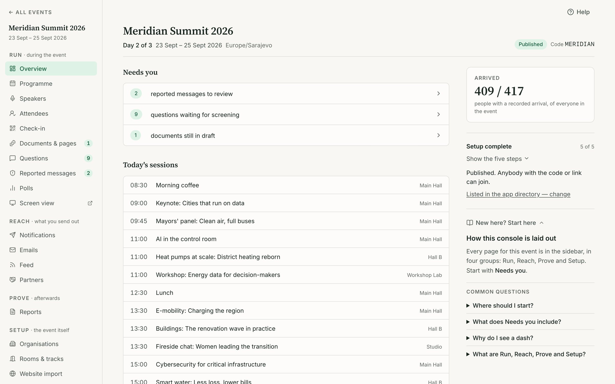Viewport: 615px width, 384px height.
Task: Click the Documents & pages copy icon
Action: [x=13, y=143]
